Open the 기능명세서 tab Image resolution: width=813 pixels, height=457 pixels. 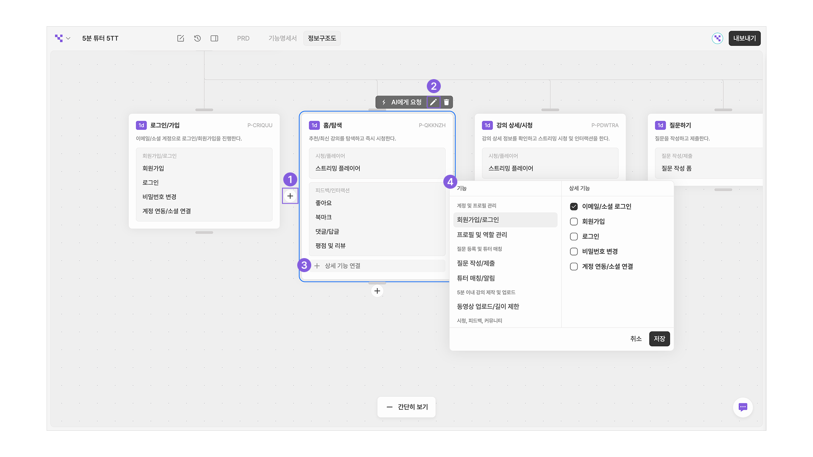pos(282,39)
